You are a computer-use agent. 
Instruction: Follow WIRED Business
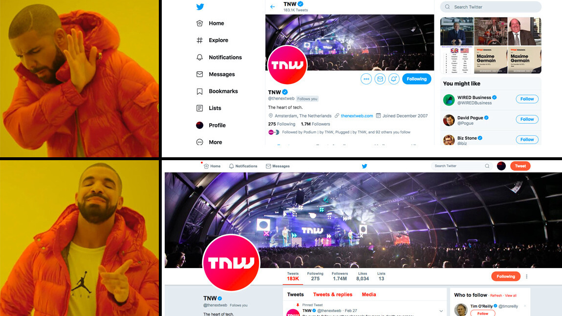(x=527, y=99)
